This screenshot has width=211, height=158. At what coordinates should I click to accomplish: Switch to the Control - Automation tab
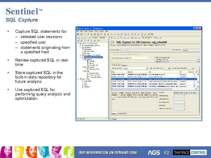click(x=99, y=38)
